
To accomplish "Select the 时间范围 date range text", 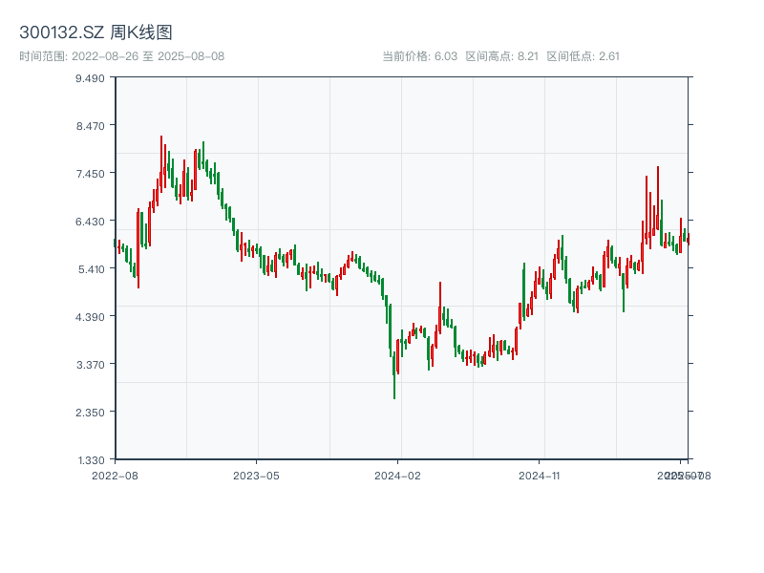I will pyautogui.click(x=121, y=55).
